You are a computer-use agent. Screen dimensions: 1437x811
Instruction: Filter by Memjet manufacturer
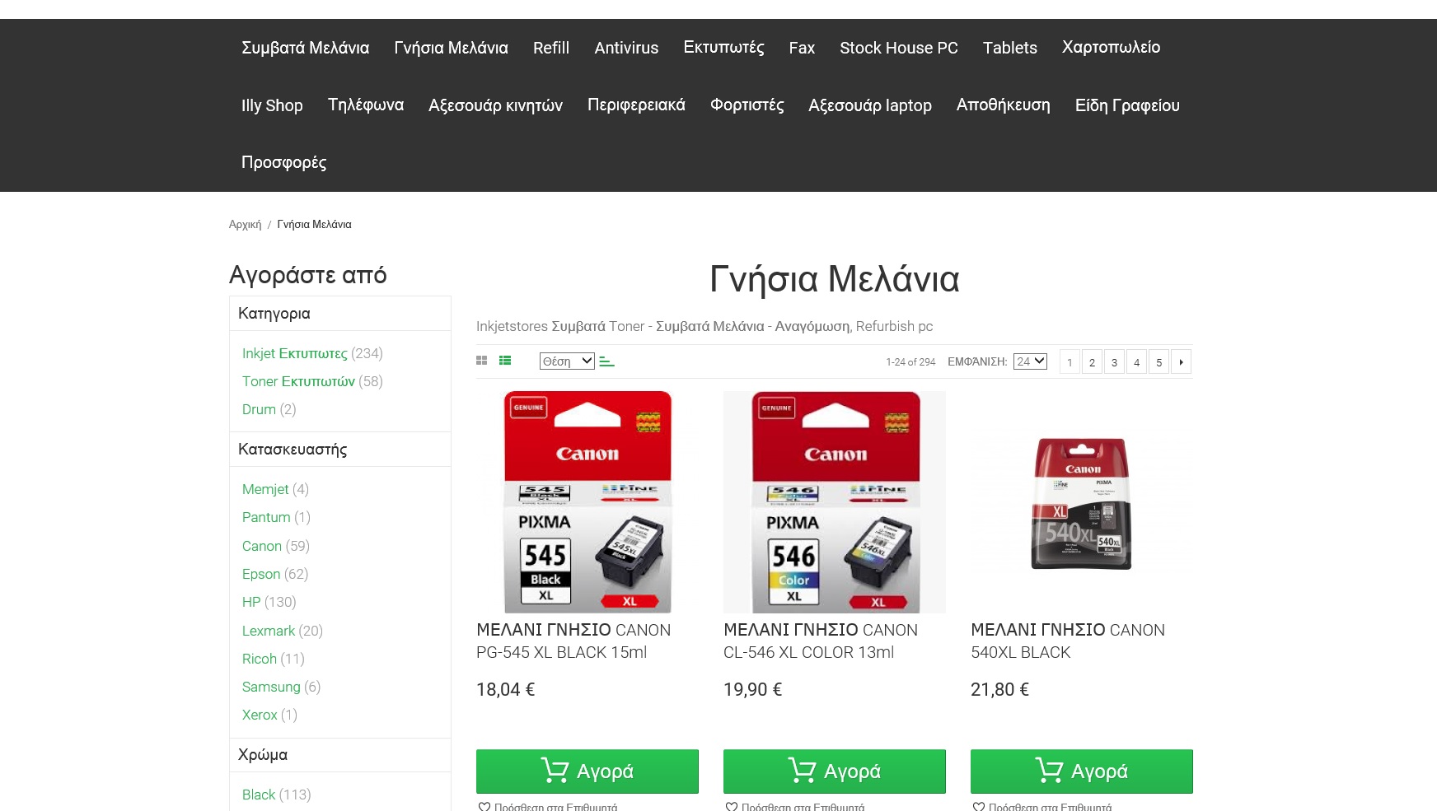pos(265,489)
